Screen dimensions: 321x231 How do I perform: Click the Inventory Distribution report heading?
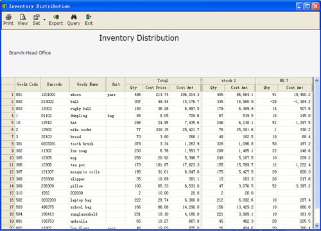[x=139, y=38]
